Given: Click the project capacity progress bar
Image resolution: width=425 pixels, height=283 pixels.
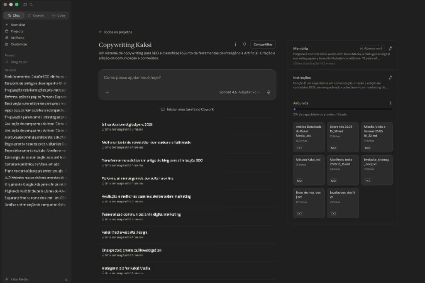Looking at the screenshot, I should coord(342,109).
